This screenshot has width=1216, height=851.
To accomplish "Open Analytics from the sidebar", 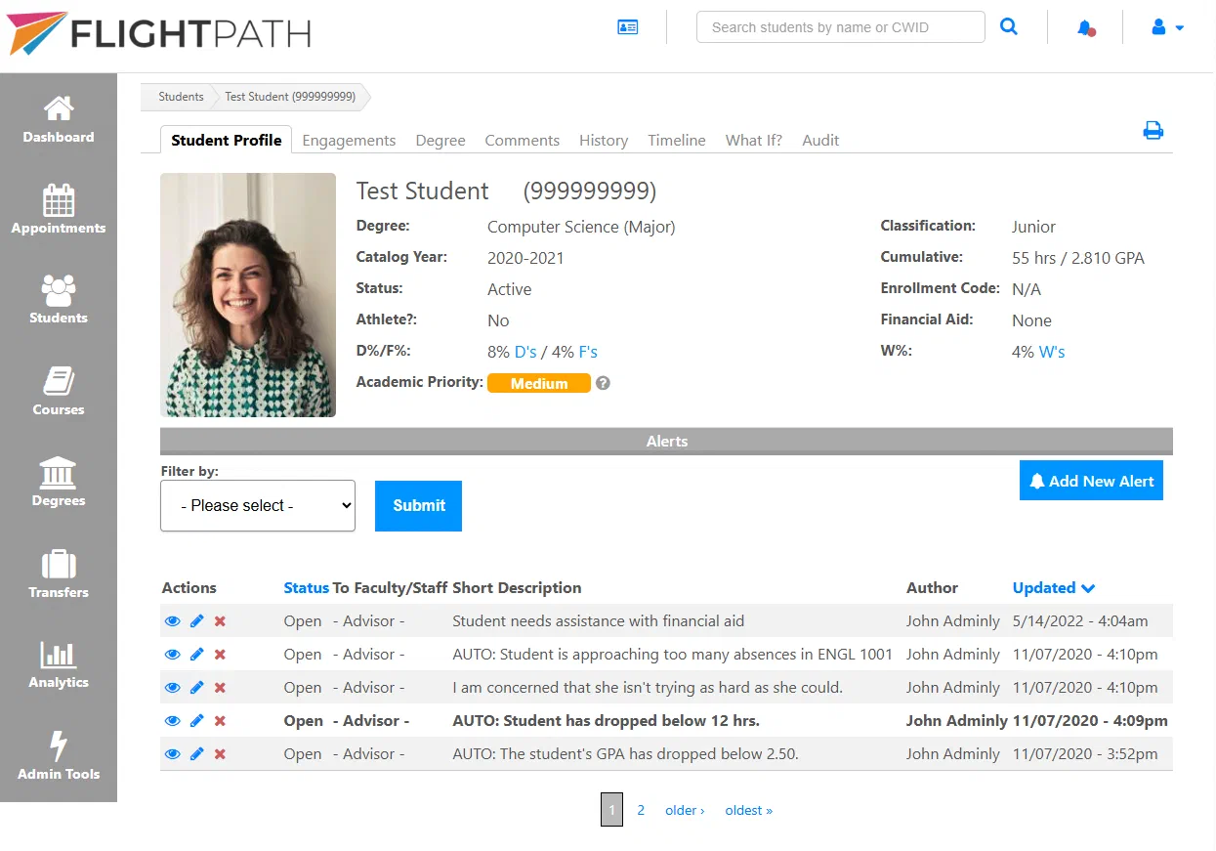I will (59, 664).
